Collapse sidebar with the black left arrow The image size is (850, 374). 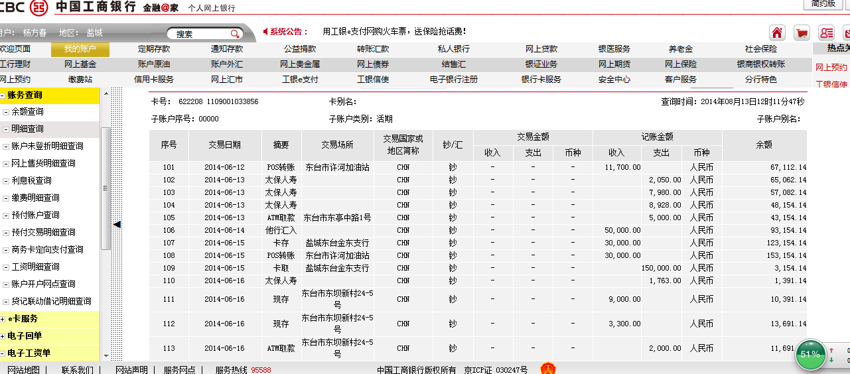(x=117, y=225)
